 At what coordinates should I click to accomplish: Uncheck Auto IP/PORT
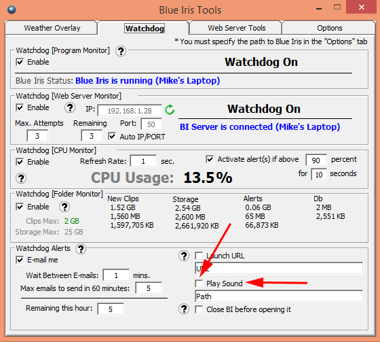click(x=112, y=136)
